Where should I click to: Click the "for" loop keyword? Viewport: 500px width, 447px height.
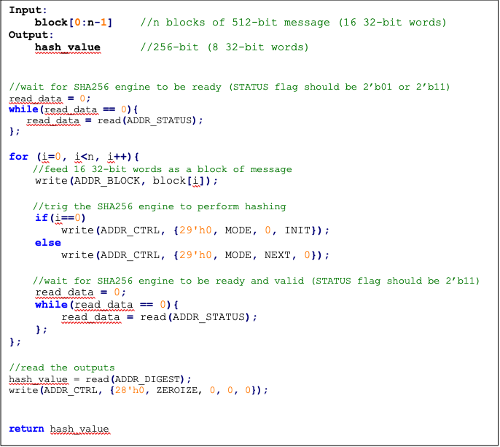tap(18, 157)
